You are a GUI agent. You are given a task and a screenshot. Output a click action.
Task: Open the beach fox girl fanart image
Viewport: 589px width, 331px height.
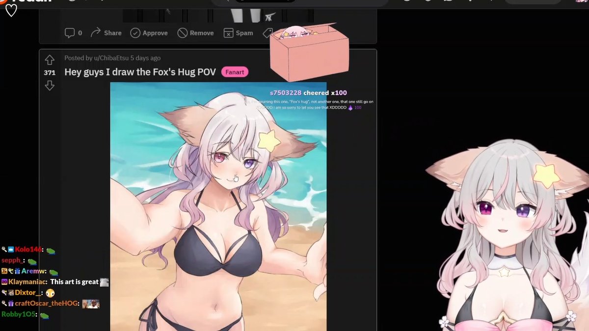coord(218,206)
